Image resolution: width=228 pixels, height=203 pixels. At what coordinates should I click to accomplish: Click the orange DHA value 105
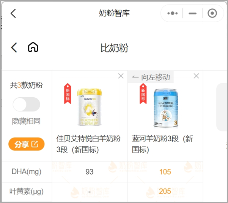165,172
